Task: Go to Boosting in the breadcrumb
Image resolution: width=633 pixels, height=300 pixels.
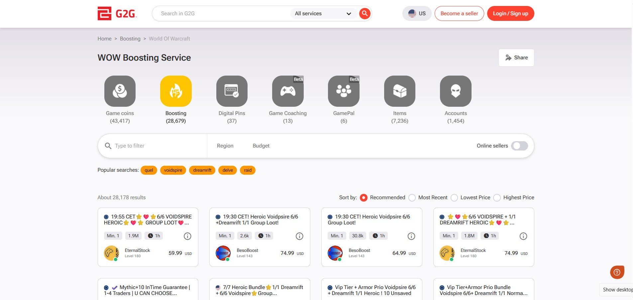Action: point(130,39)
